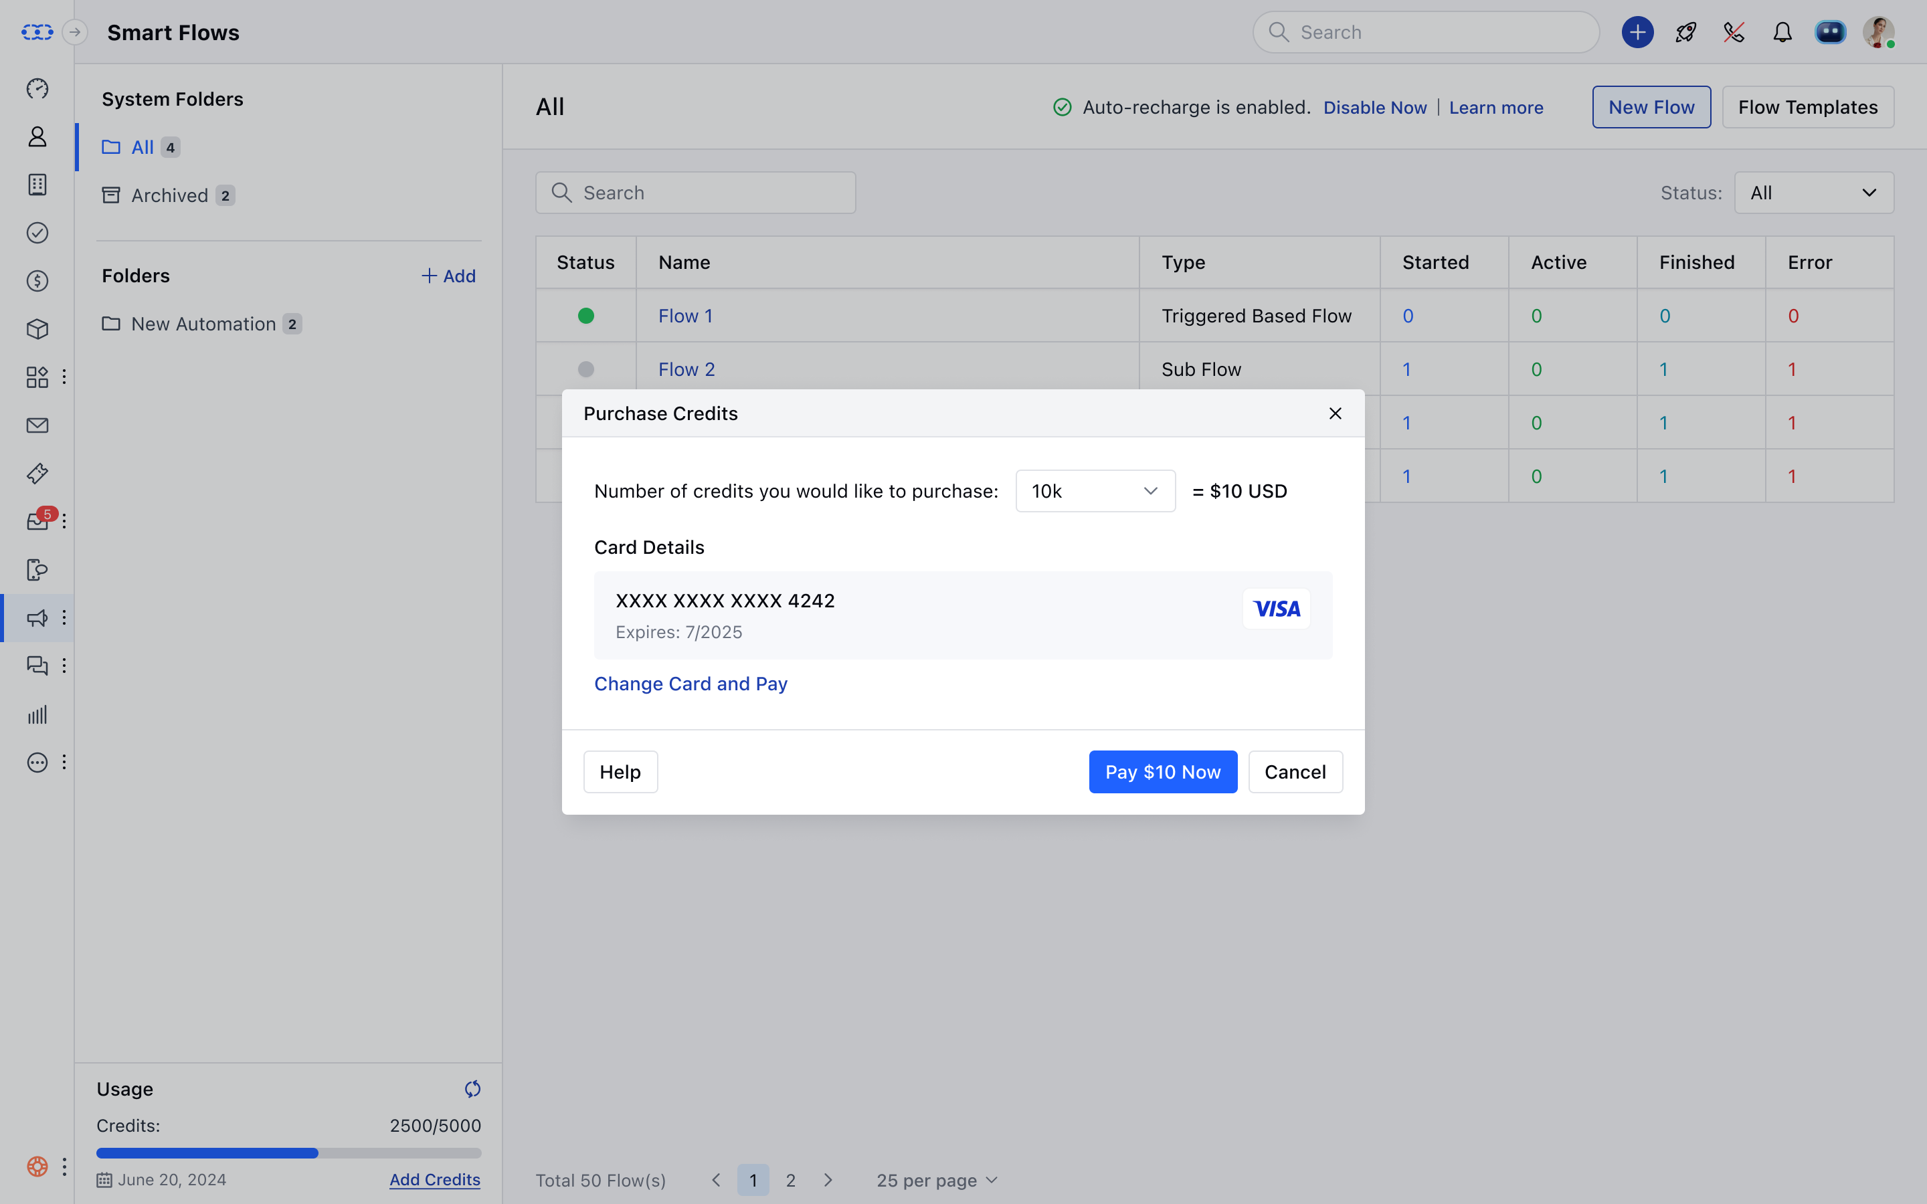Click the rocket icon in the top bar
The height and width of the screenshot is (1204, 1927).
1685,32
